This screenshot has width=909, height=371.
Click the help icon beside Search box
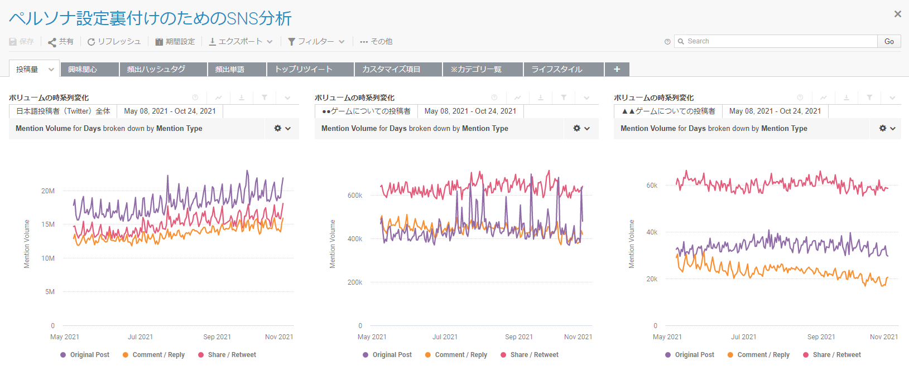(667, 42)
